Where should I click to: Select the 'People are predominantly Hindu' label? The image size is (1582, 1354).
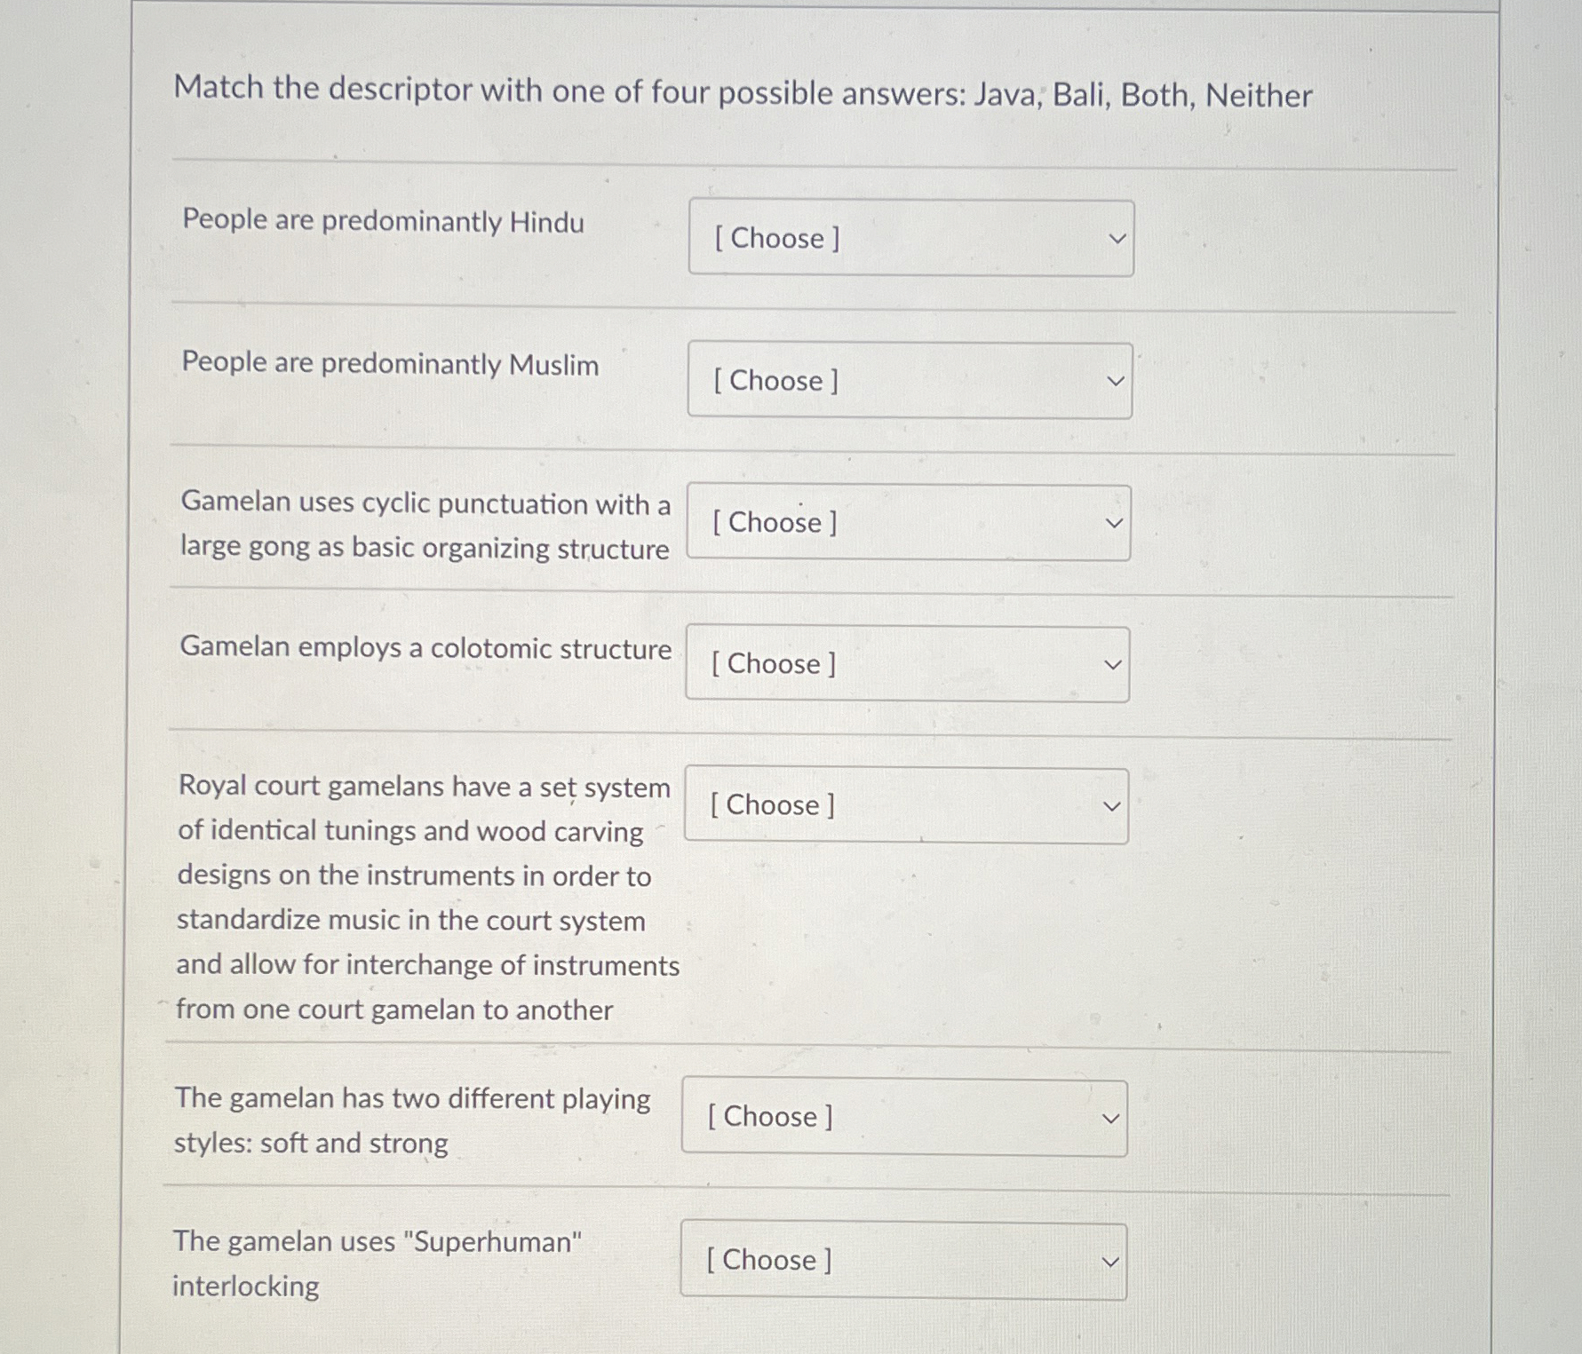(381, 221)
